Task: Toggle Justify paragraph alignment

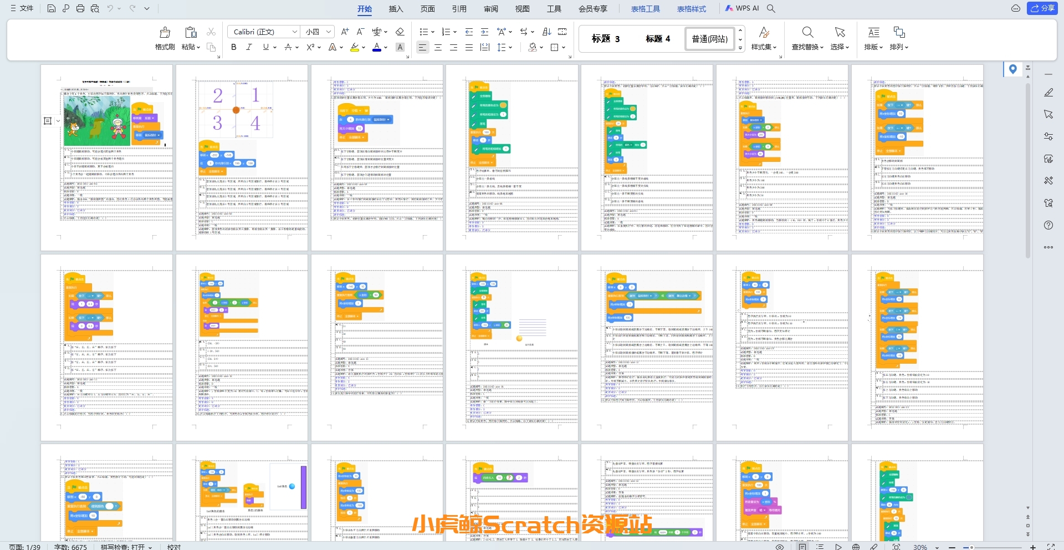Action: tap(469, 48)
